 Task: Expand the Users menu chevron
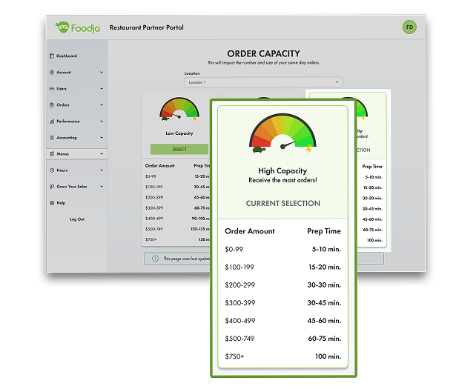(102, 89)
